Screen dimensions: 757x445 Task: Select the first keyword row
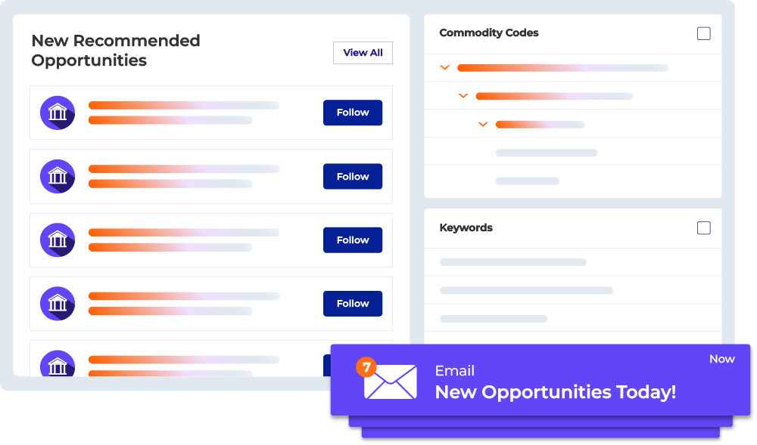572,262
